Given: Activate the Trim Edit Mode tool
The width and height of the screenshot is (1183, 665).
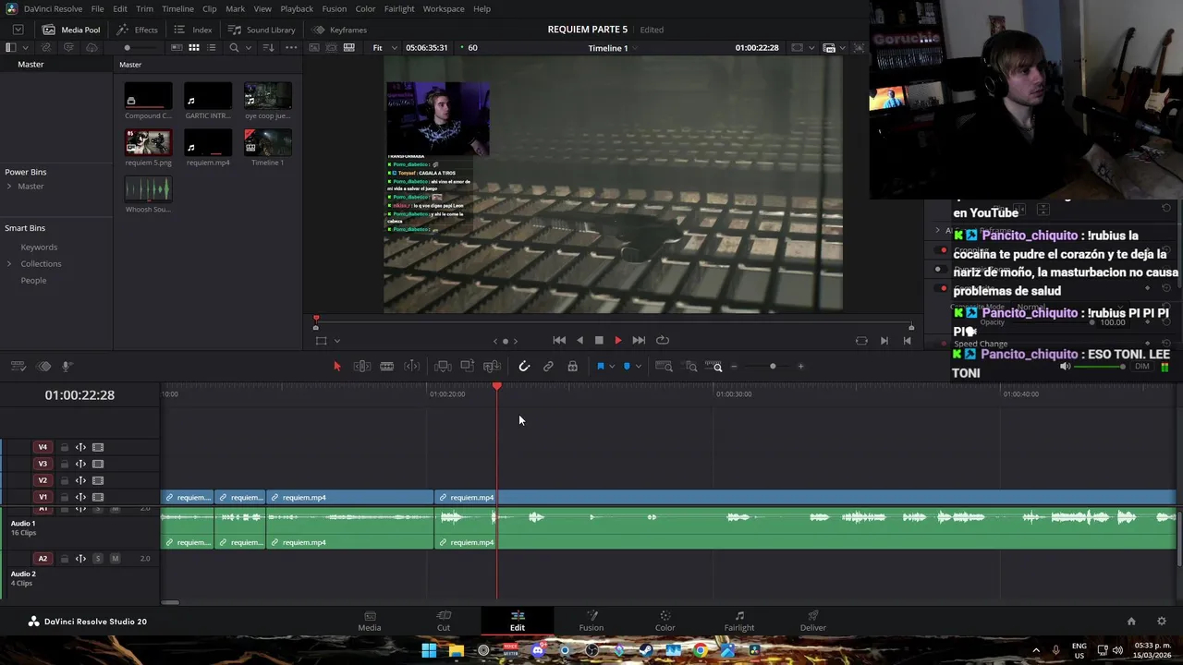Looking at the screenshot, I should click(x=362, y=367).
